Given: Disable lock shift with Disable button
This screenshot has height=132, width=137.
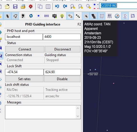Looking at the screenshot, I should coord(62,79).
